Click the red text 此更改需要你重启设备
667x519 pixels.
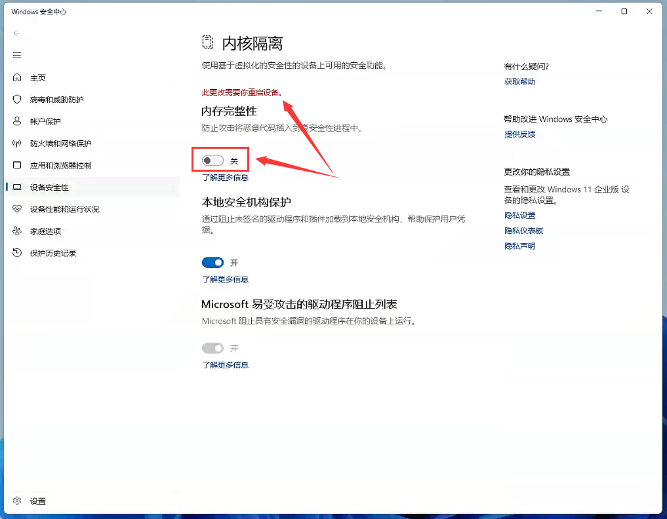click(x=241, y=92)
